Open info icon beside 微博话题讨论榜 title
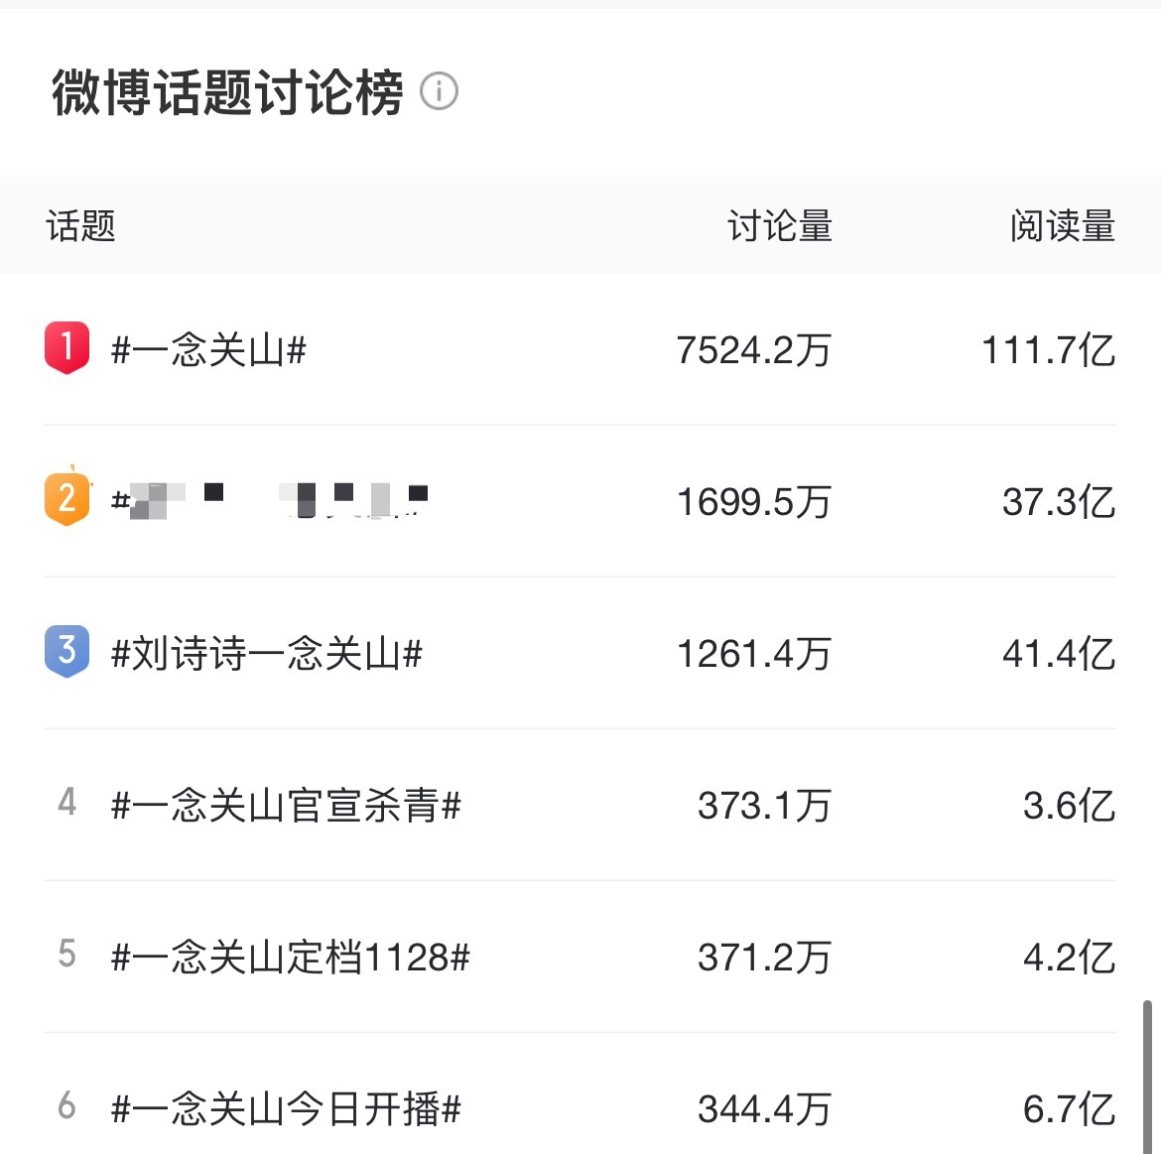Image resolution: width=1161 pixels, height=1154 pixels. (439, 92)
